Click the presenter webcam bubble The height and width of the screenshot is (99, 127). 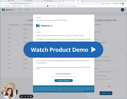point(9,90)
